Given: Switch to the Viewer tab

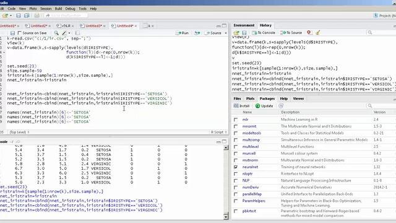Looking at the screenshot, I should 298,98.
